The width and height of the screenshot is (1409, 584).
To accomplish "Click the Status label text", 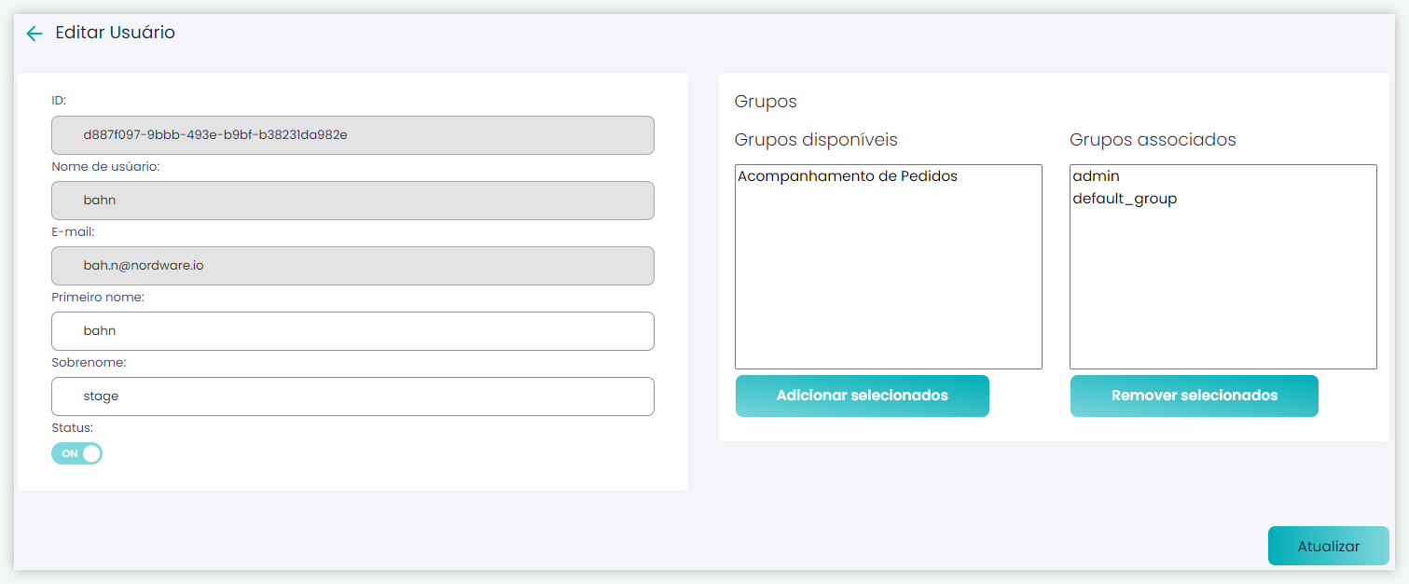I will [x=72, y=428].
